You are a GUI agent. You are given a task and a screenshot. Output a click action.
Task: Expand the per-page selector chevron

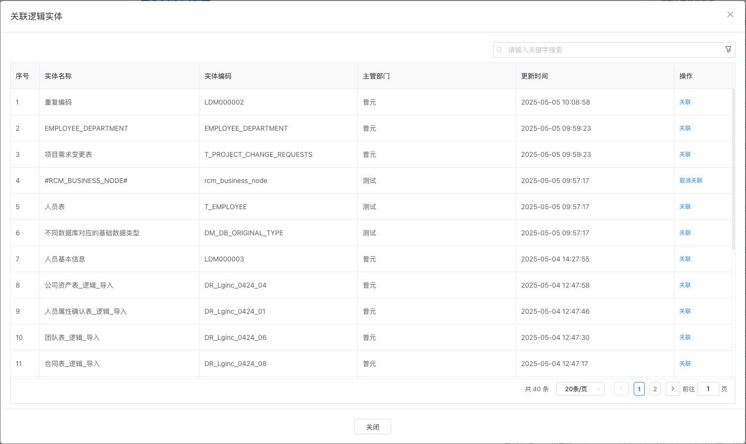(x=598, y=389)
